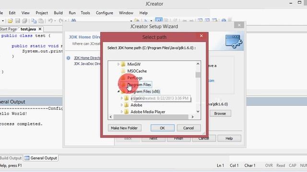307x172 pixels.
Task: Close the test.java tab with its X
Action: tap(40, 29)
